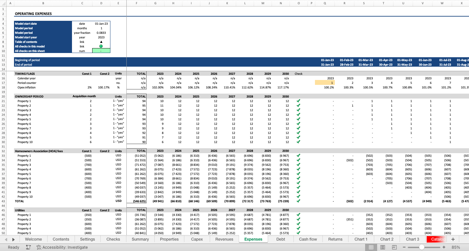Switch to Page Layout view
The height and width of the screenshot is (251, 469).
pos(383,247)
